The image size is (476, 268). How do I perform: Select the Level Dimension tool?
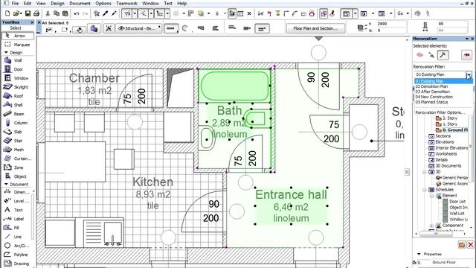[18, 201]
